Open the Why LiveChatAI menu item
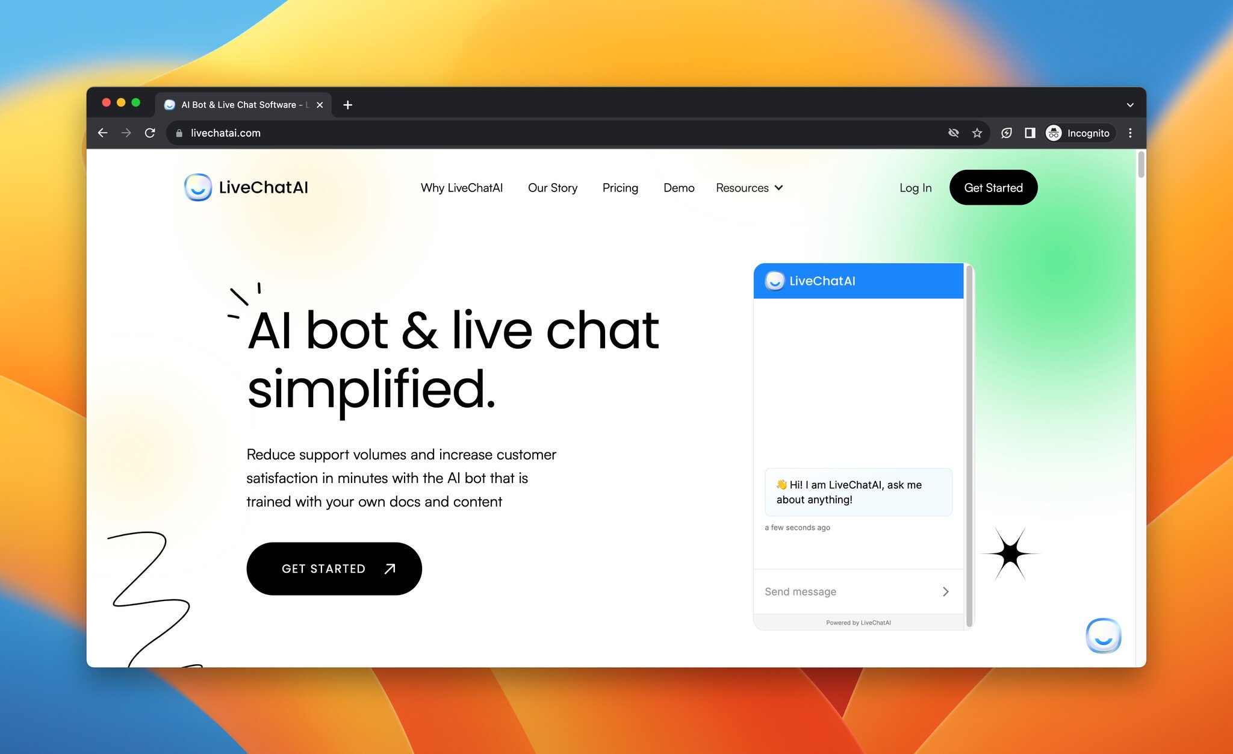This screenshot has height=754, width=1233. pos(463,187)
